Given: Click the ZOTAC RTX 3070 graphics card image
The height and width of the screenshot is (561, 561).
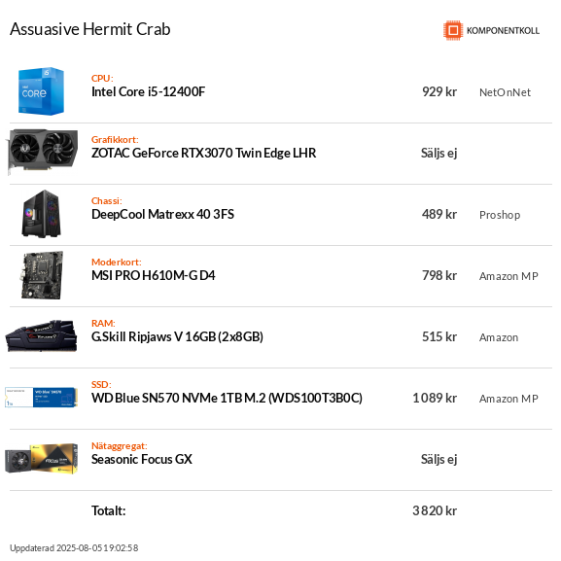Looking at the screenshot, I should click(42, 152).
